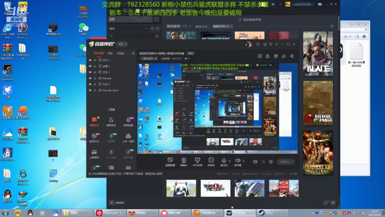385x217 pixels.
Task: Switch to first red scene tab
Action: pos(99,53)
